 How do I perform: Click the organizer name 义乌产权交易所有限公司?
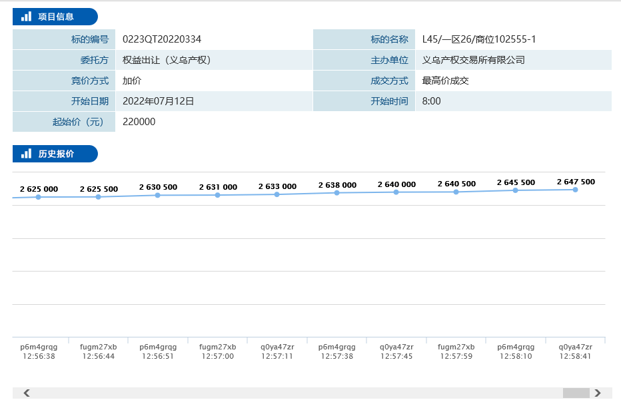474,60
